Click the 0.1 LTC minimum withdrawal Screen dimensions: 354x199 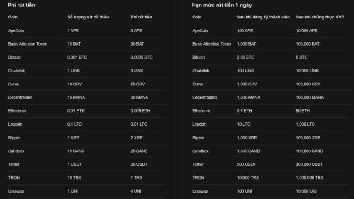[x=74, y=124]
